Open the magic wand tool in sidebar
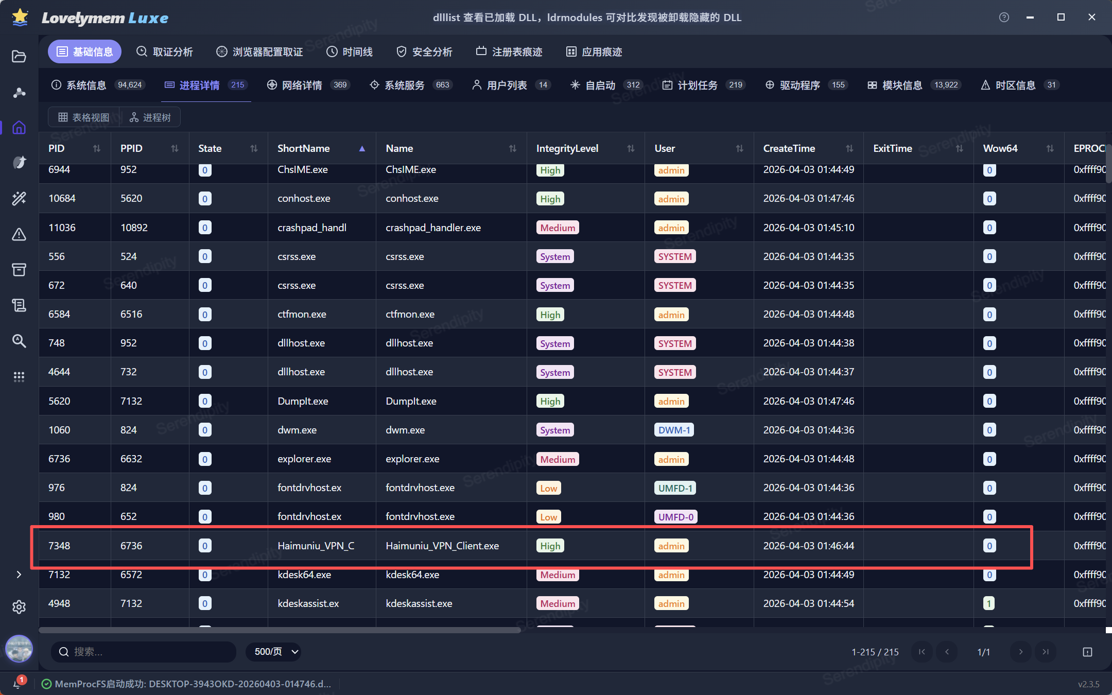The image size is (1112, 695). coord(19,198)
